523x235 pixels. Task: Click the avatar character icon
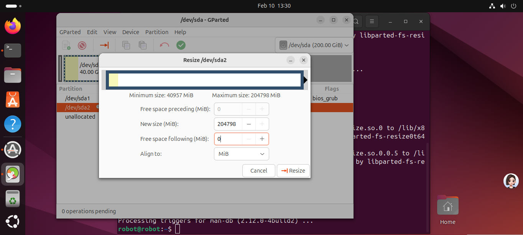tap(511, 181)
